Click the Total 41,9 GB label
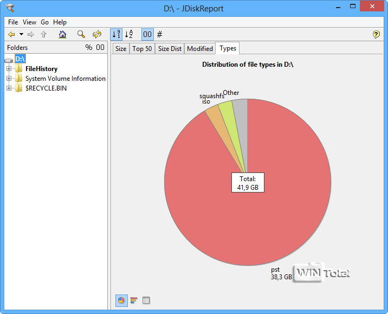The image size is (388, 314). 248,183
